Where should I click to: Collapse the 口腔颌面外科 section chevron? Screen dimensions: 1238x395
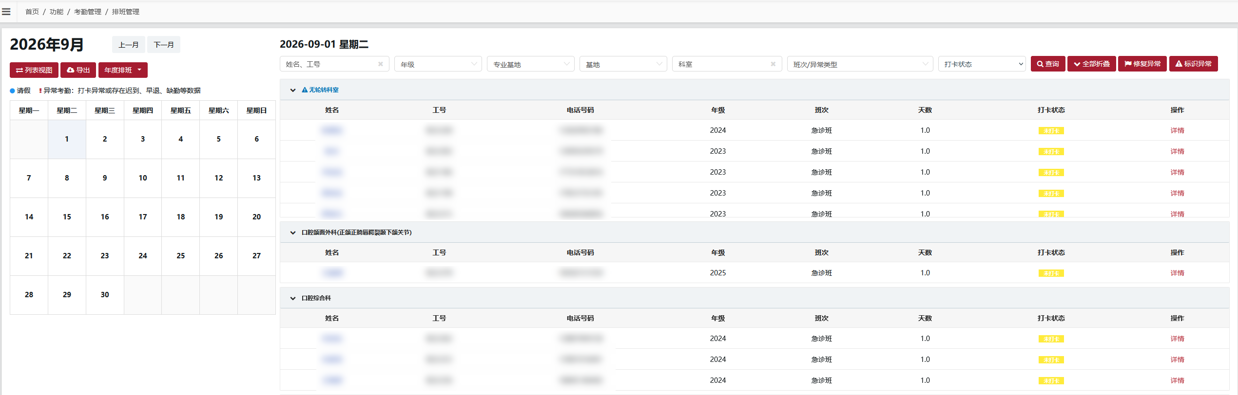coord(293,233)
